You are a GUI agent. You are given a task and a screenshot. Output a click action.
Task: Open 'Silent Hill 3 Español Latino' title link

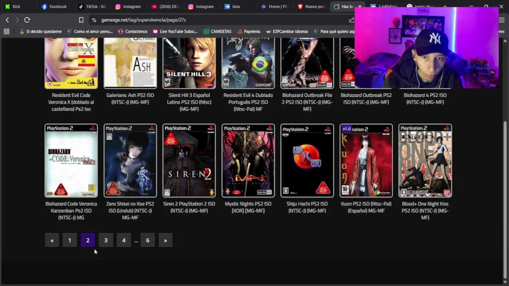pos(189,102)
